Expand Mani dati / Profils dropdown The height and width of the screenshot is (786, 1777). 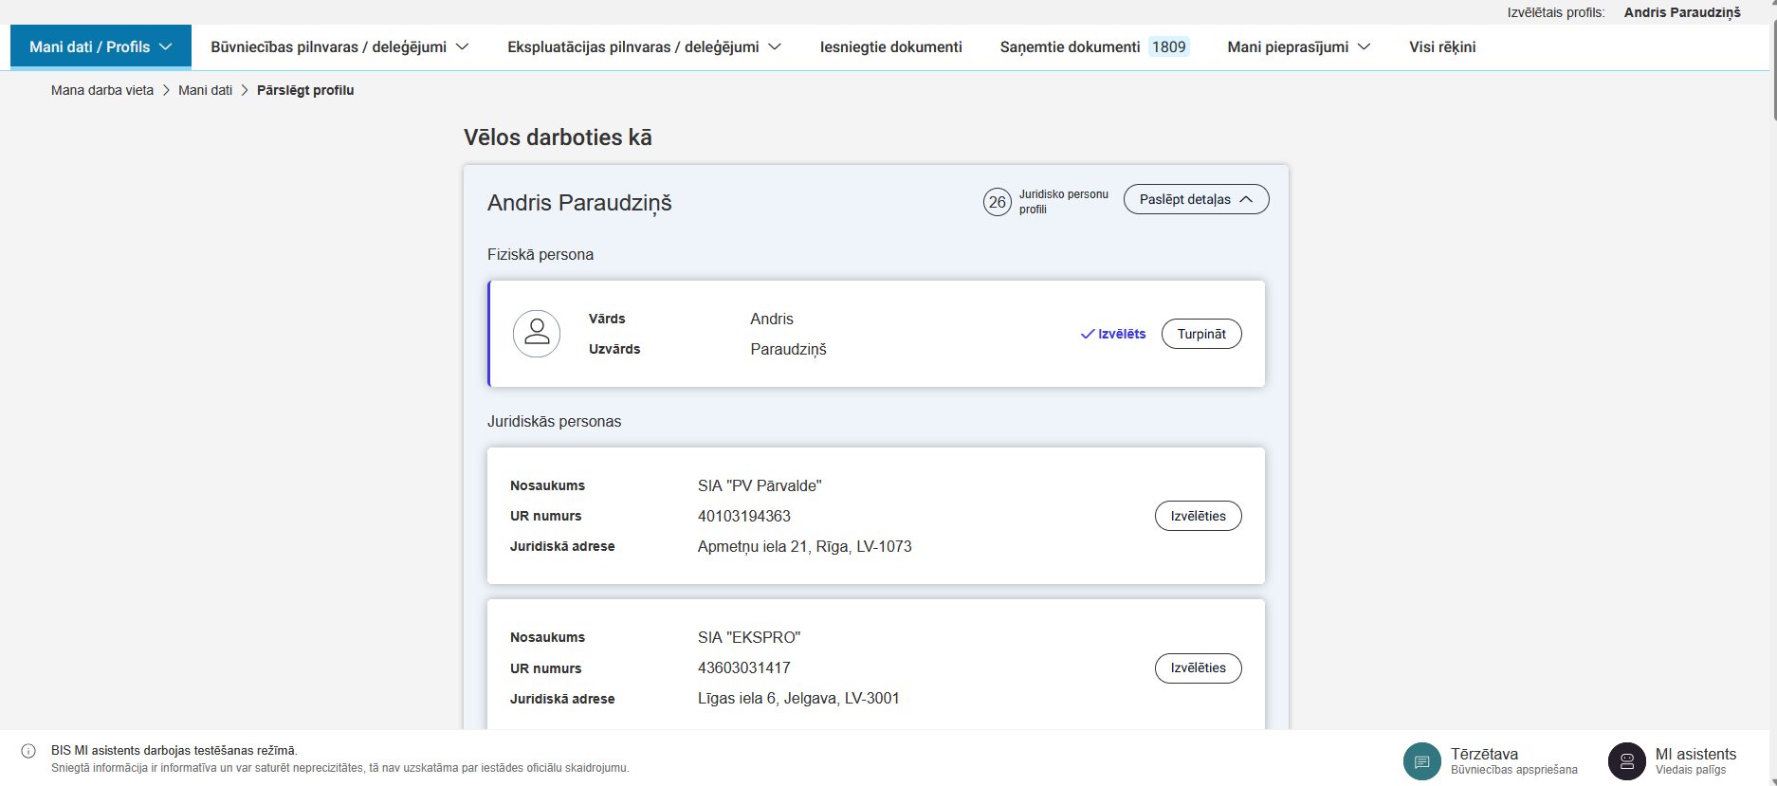tap(101, 47)
